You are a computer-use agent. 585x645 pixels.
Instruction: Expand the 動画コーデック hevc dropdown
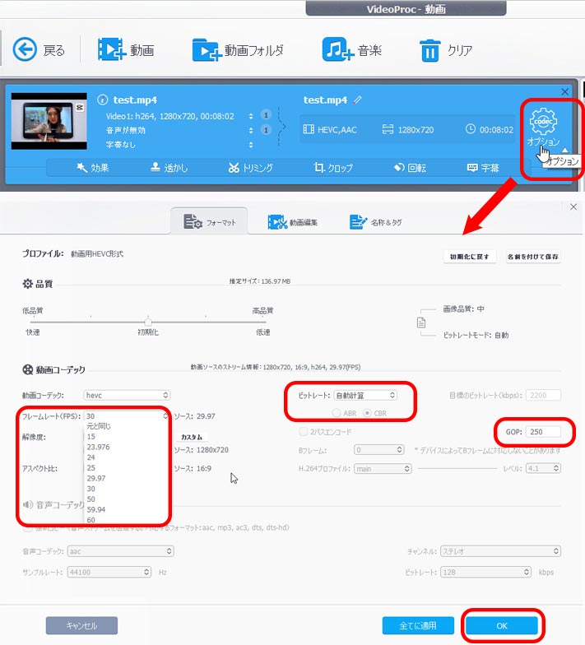126,396
